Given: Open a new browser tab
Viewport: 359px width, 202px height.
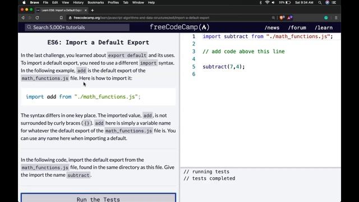Looking at the screenshot, I should click(x=92, y=10).
